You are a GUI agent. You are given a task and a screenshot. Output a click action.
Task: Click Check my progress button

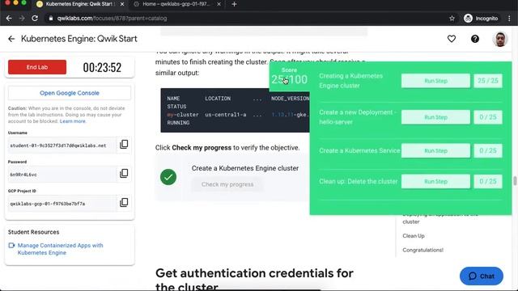227,184
